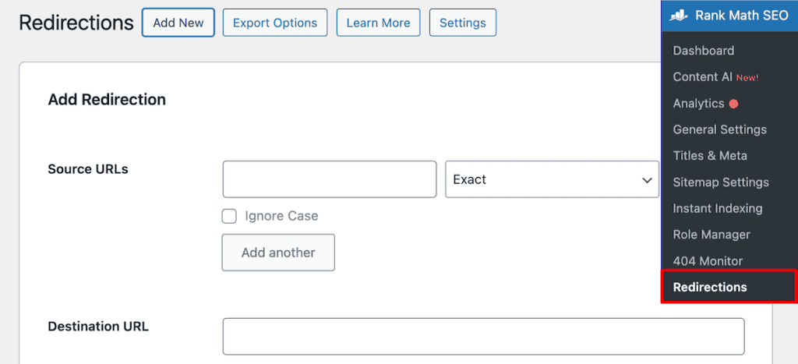Screen dimensions: 798x364
Task: Open the Content AI menu item
Action: tap(702, 77)
